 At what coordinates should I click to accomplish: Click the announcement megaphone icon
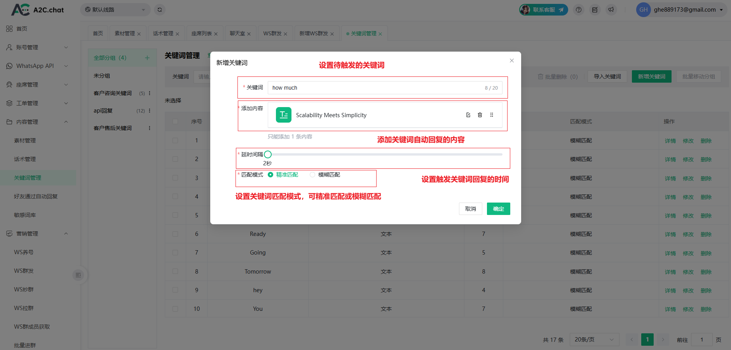611,10
